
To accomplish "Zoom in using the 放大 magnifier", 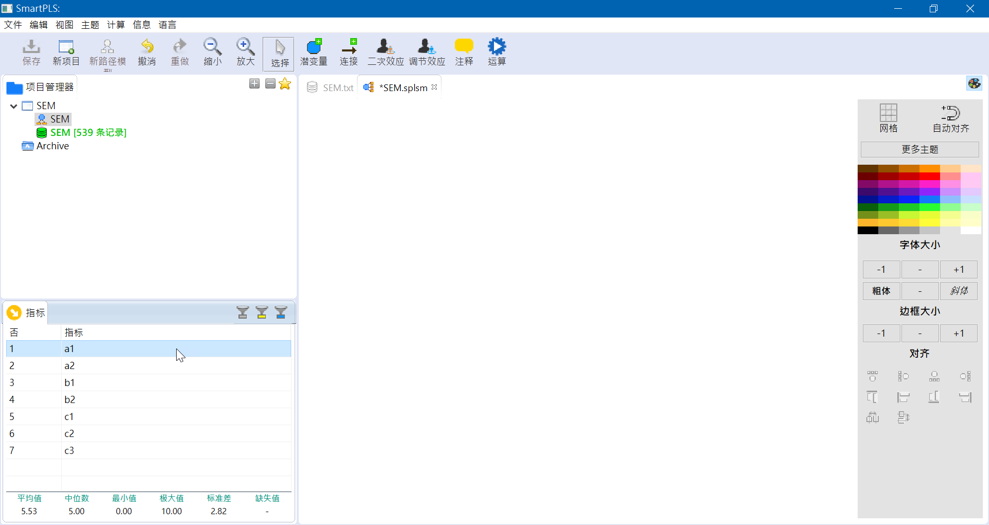I will point(246,52).
